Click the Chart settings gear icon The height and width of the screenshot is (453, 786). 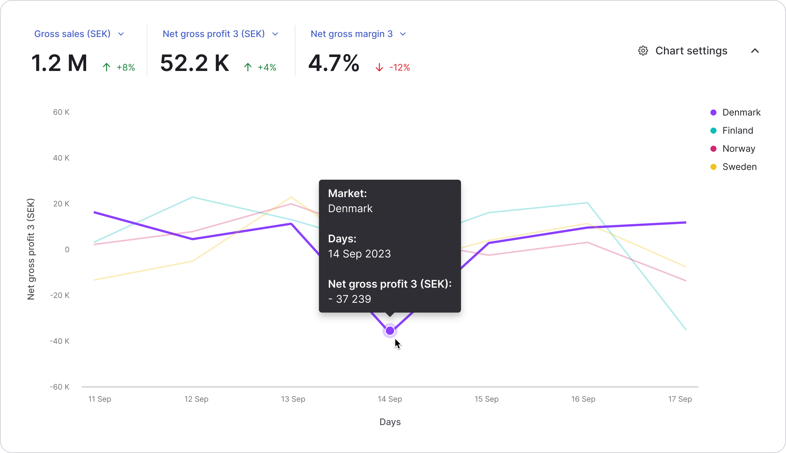click(643, 51)
